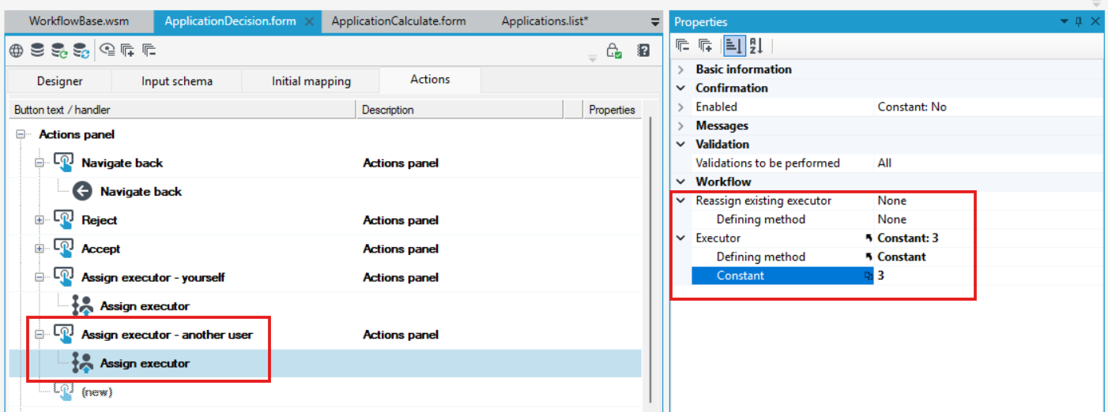Edit the Constant value field '3'

(x=988, y=275)
